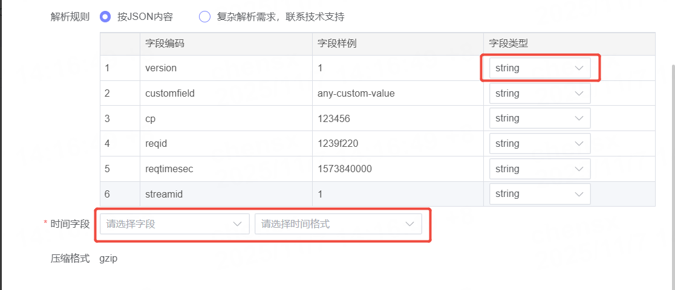Open the 请选择时间格式 dropdown
Image resolution: width=675 pixels, height=290 pixels.
(x=337, y=224)
